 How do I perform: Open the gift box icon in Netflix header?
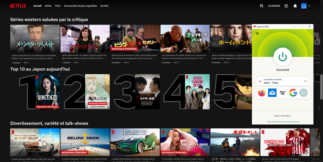pos(286,6)
